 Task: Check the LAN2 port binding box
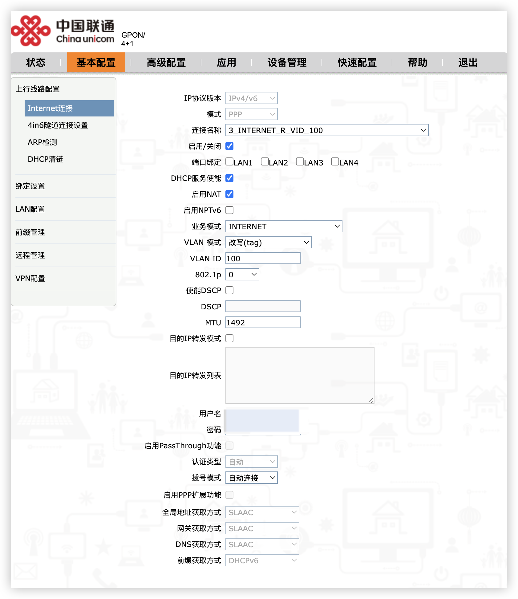[x=265, y=161]
